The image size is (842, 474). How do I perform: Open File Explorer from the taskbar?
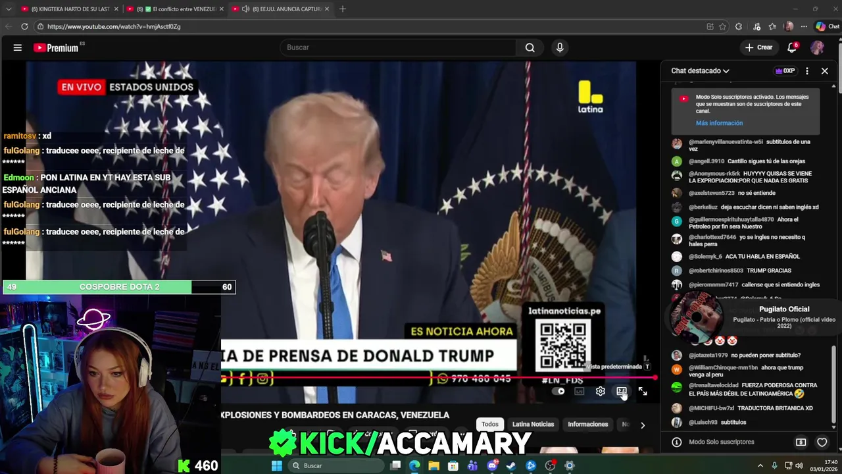(x=433, y=465)
